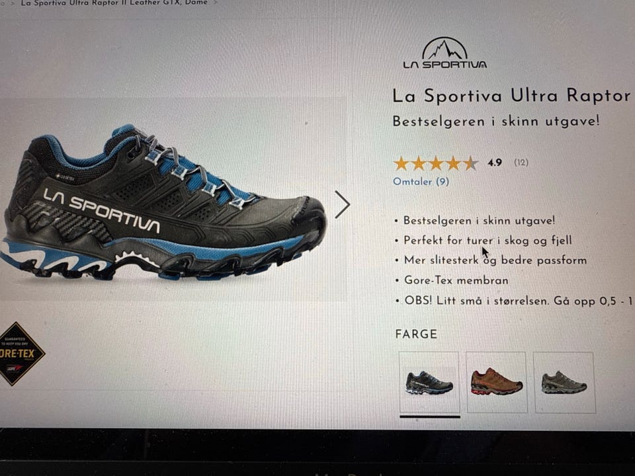Click the La Sportiva mountain brand logo
This screenshot has width=635, height=476.
click(445, 53)
